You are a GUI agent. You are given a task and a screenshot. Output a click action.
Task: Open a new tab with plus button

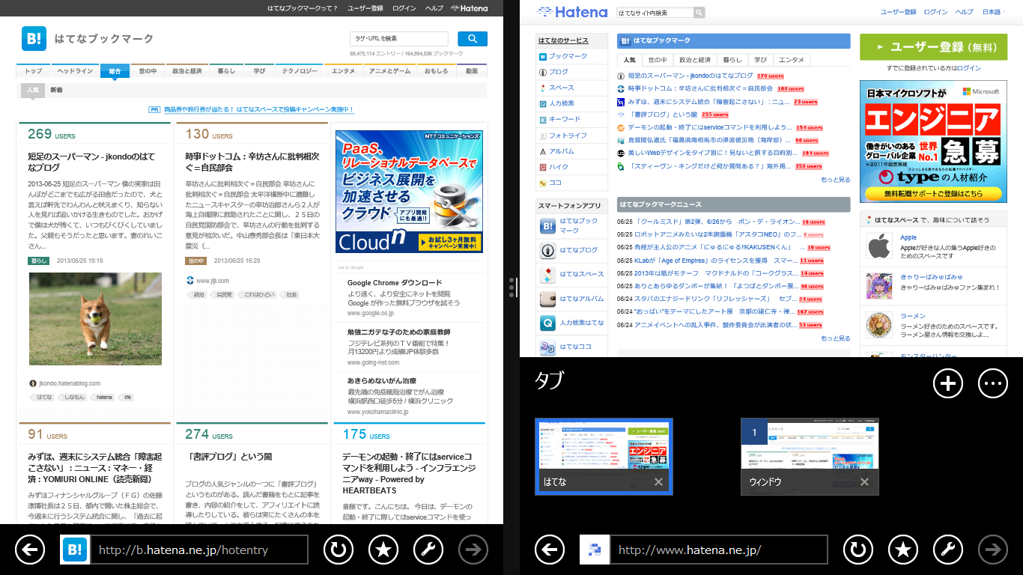(948, 383)
